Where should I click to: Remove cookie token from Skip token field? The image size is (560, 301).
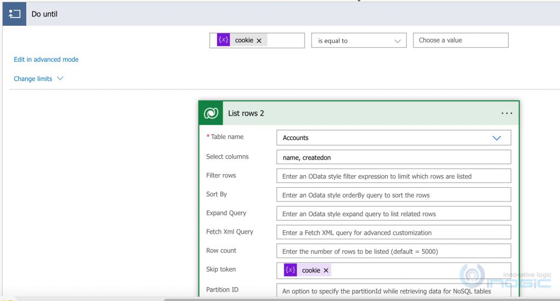coord(326,270)
